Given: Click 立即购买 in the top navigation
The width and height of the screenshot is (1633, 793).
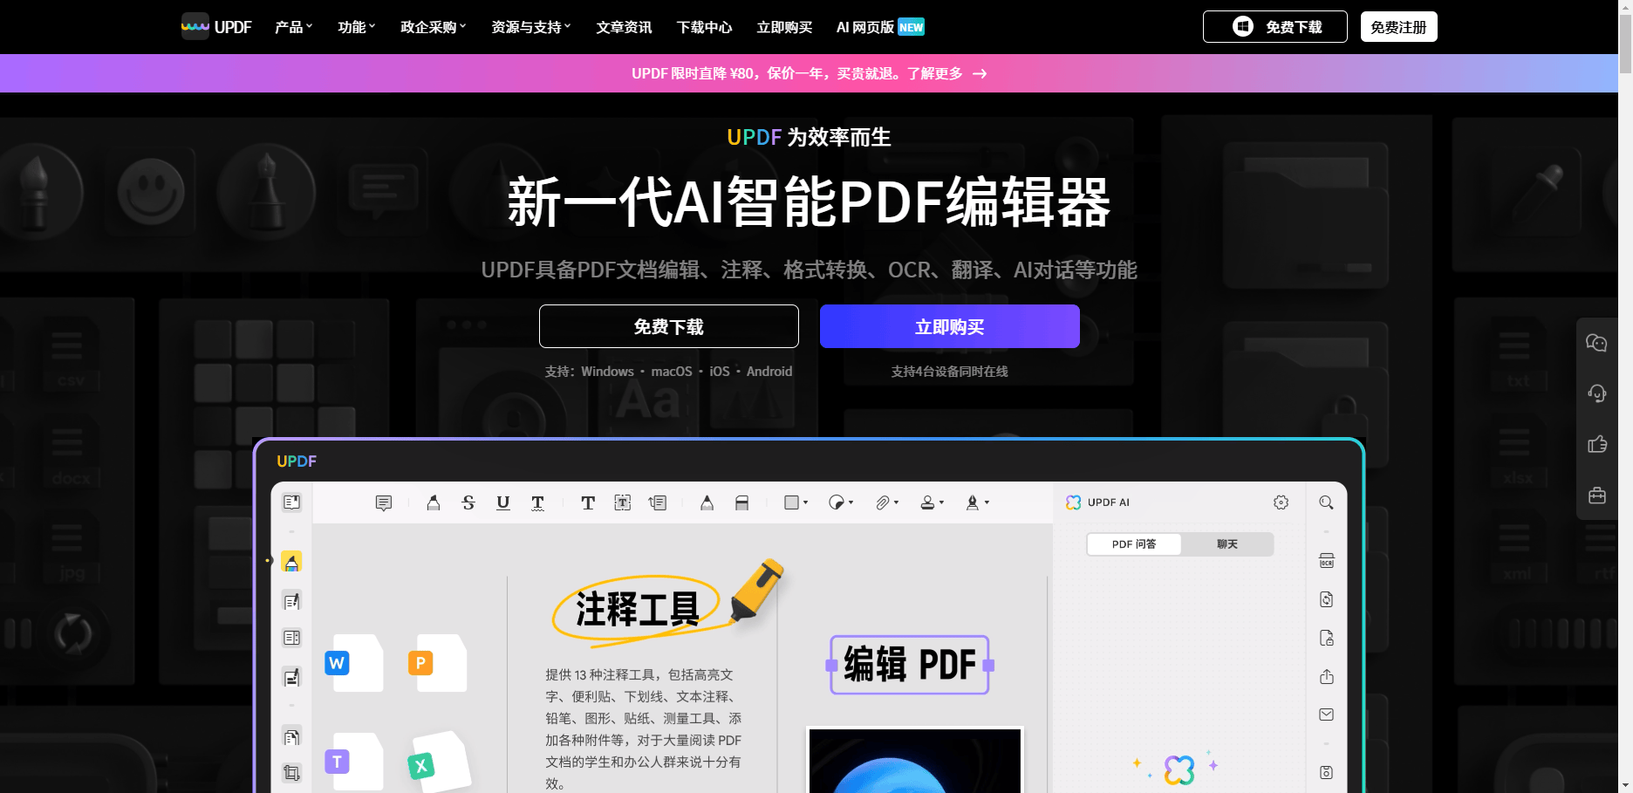Looking at the screenshot, I should coord(784,27).
